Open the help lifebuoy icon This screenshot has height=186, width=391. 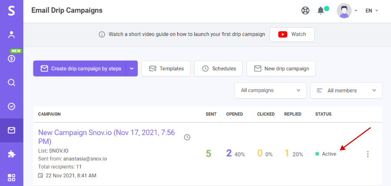tap(305, 11)
